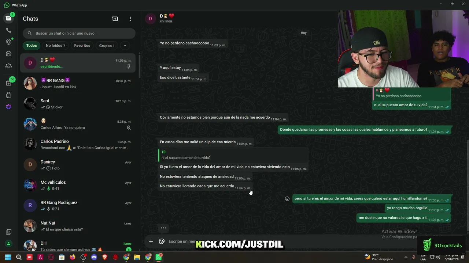Image resolution: width=469 pixels, height=263 pixels.
Task: Open the Danirey chat
Action: point(78,165)
